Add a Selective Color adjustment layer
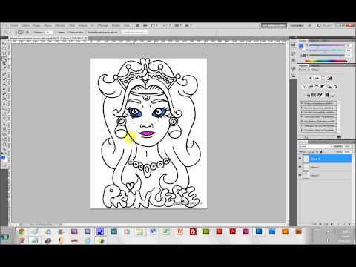Screen dimensions: 356x267 click(333, 95)
